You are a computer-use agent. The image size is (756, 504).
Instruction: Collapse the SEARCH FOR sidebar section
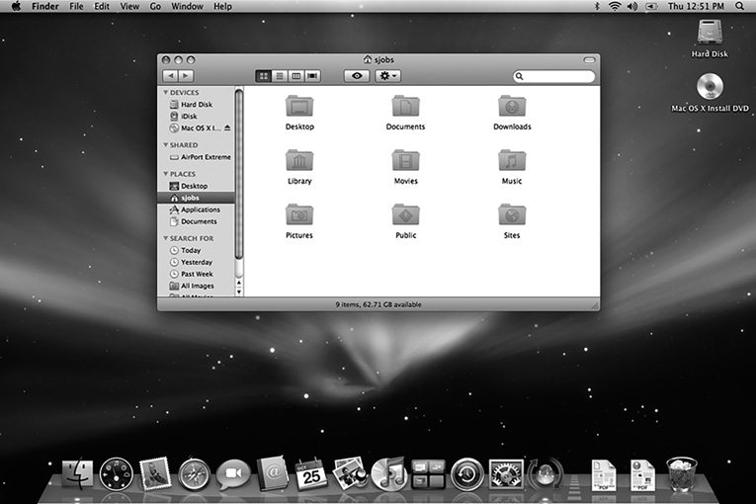coord(166,238)
